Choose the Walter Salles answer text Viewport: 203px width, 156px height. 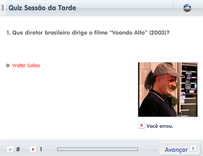tap(26, 65)
